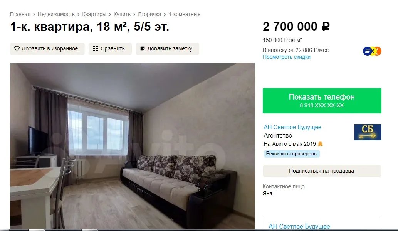Go to Главная breadcrumb
This screenshot has height=231, width=398.
[20, 15]
